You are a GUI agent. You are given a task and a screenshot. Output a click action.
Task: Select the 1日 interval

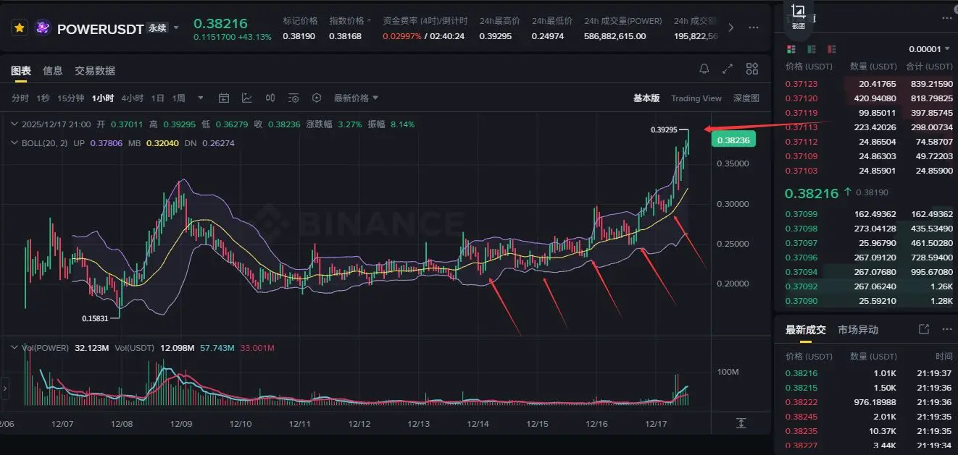[x=158, y=98]
